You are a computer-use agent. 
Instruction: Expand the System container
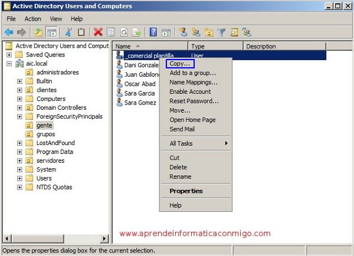tap(19, 169)
